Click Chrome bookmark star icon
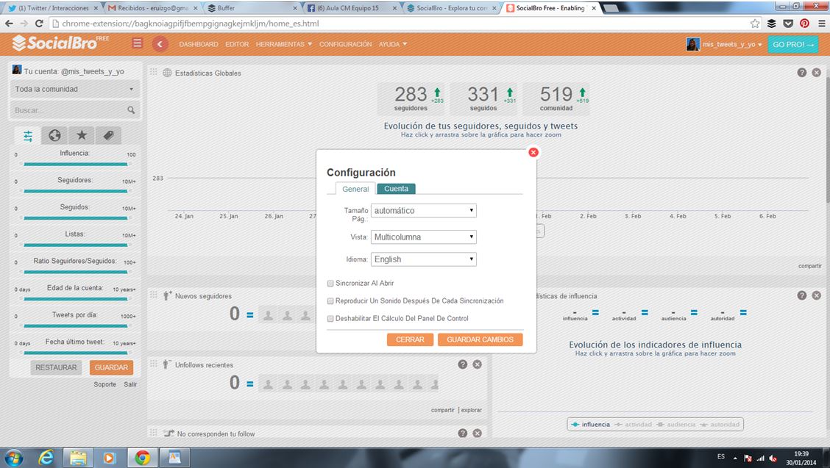 coord(755,24)
